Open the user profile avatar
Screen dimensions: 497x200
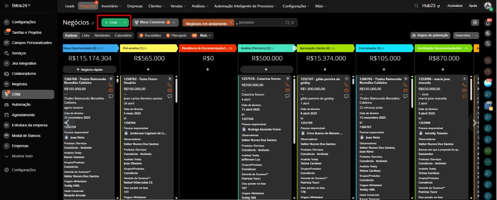coord(488,6)
